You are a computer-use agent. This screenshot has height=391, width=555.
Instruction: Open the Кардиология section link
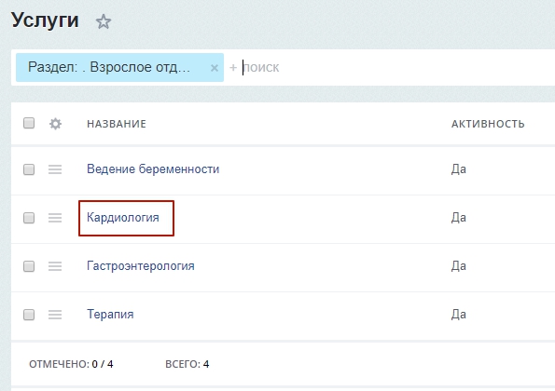123,218
